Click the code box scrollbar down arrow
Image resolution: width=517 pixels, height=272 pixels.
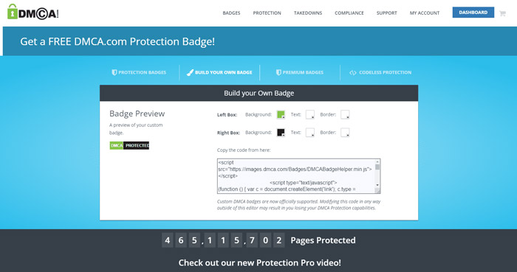point(377,185)
